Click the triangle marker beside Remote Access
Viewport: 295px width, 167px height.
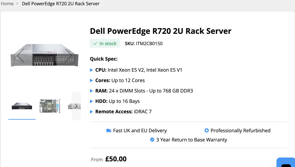(x=92, y=112)
